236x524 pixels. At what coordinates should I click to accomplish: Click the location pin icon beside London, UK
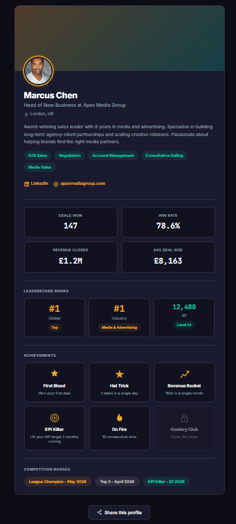pyautogui.click(x=27, y=115)
